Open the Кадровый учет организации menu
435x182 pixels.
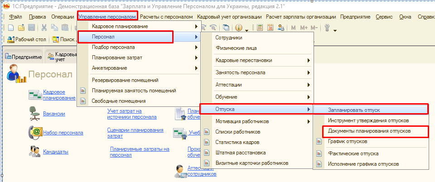tap(229, 17)
